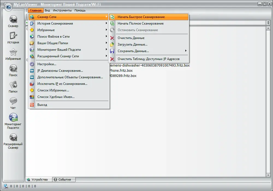The image size is (273, 191).
Task: Open Мониторинг Подсети sidebar icon
Action: click(x=13, y=117)
